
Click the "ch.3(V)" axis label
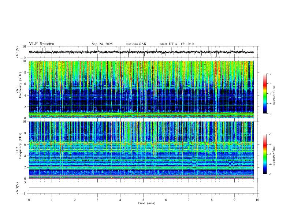pos(18,188)
